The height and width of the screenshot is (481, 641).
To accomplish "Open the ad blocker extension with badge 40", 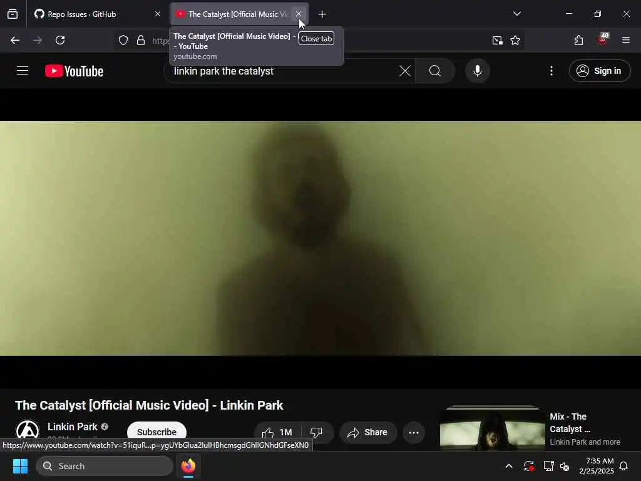I will tap(603, 39).
